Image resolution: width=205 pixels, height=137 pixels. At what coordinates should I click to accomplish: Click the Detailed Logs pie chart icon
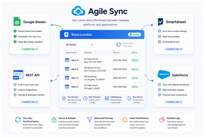pos(162,120)
